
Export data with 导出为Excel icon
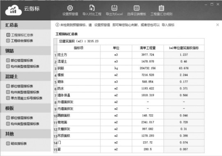click(x=114, y=8)
